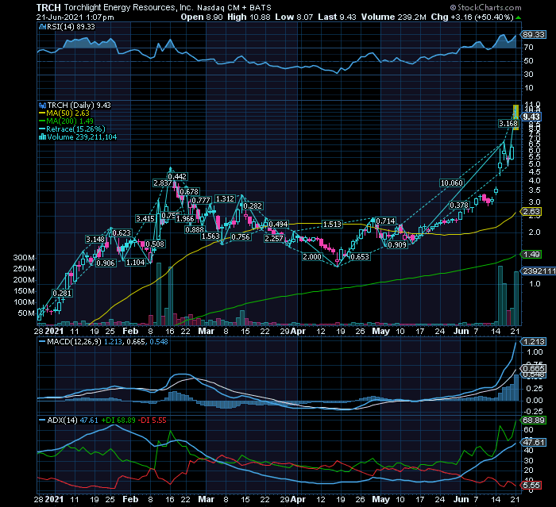Click the TRCH (Daily) 9.43 legend entry
The width and height of the screenshot is (556, 507).
pyautogui.click(x=79, y=106)
